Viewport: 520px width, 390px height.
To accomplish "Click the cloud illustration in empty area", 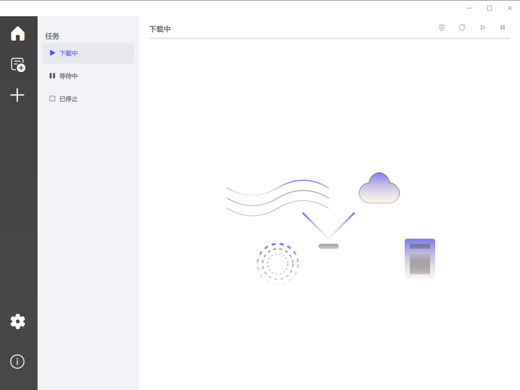I will click(379, 188).
